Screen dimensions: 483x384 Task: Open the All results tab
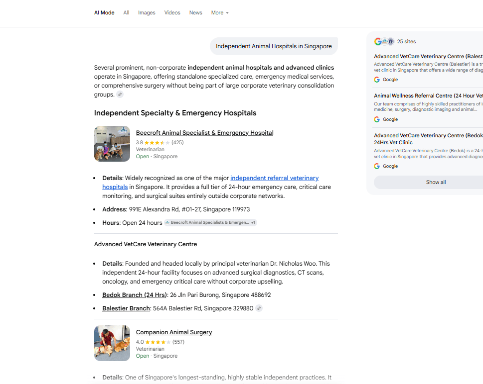126,12
